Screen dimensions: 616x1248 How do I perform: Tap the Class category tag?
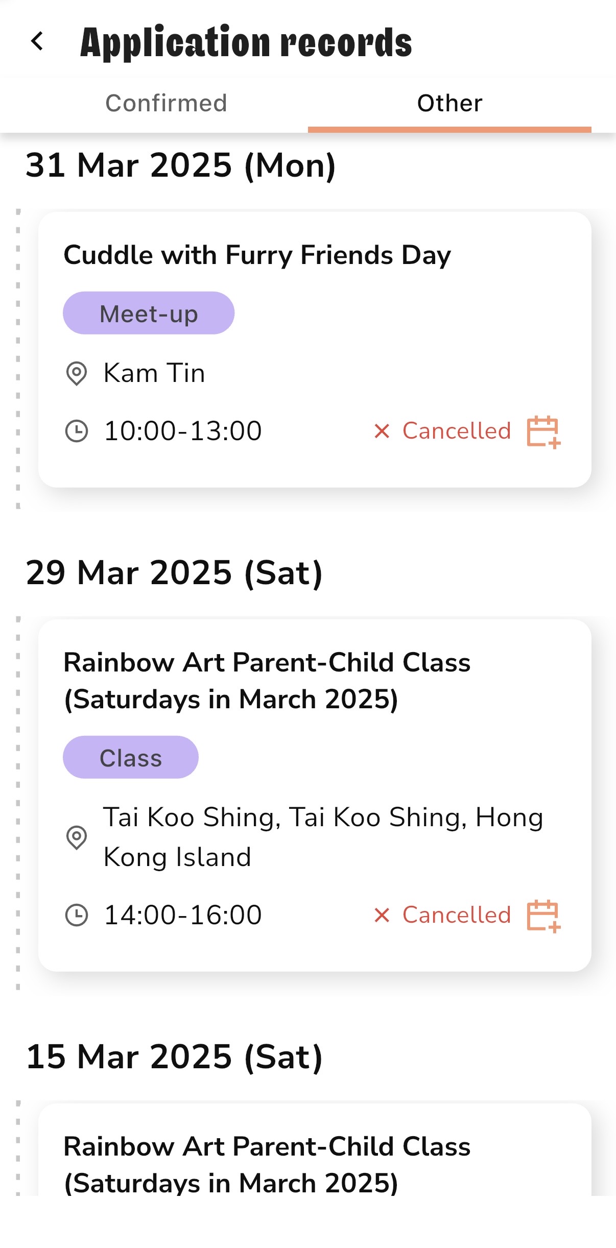click(131, 758)
